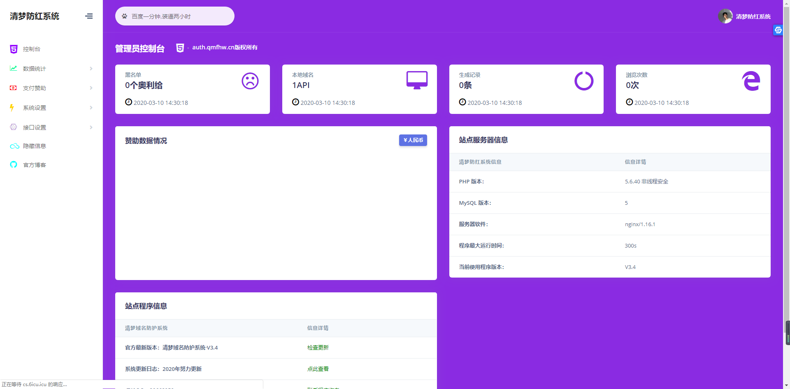Open the 支付赞助 menu item
The width and height of the screenshot is (790, 389).
[x=35, y=88]
